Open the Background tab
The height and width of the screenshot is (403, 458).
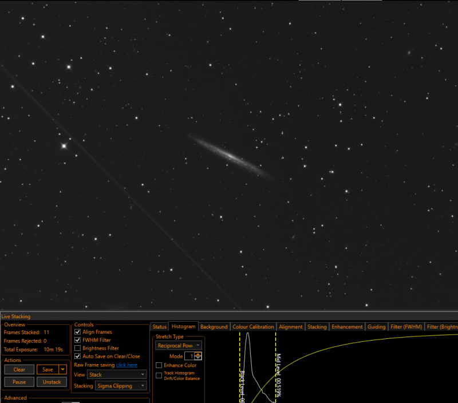coord(214,327)
